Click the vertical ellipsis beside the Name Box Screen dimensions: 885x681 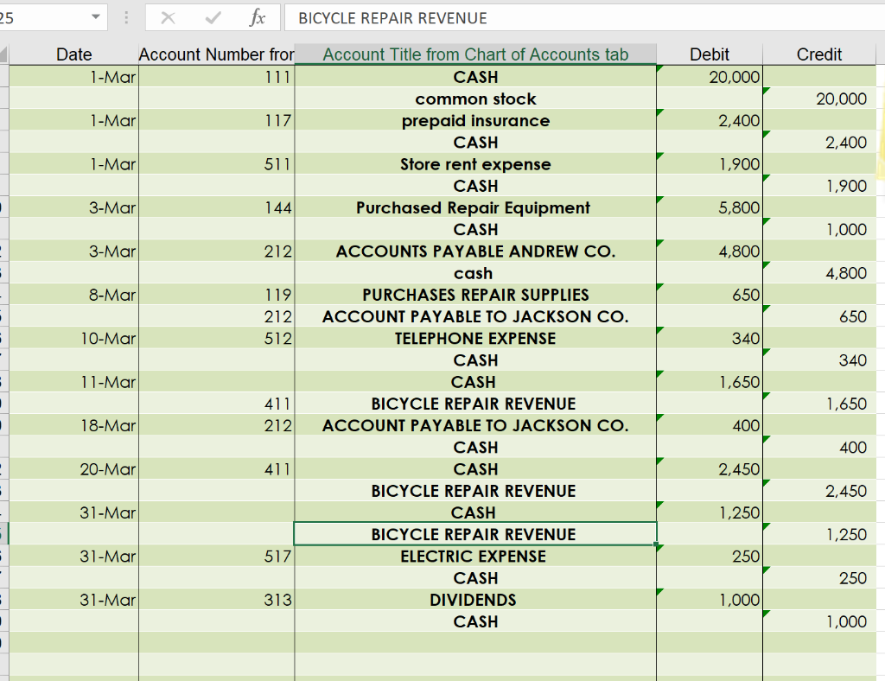124,18
